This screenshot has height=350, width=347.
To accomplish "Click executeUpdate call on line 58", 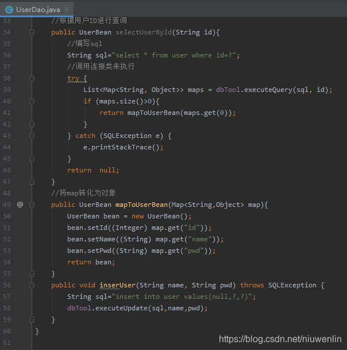I will point(121,308).
